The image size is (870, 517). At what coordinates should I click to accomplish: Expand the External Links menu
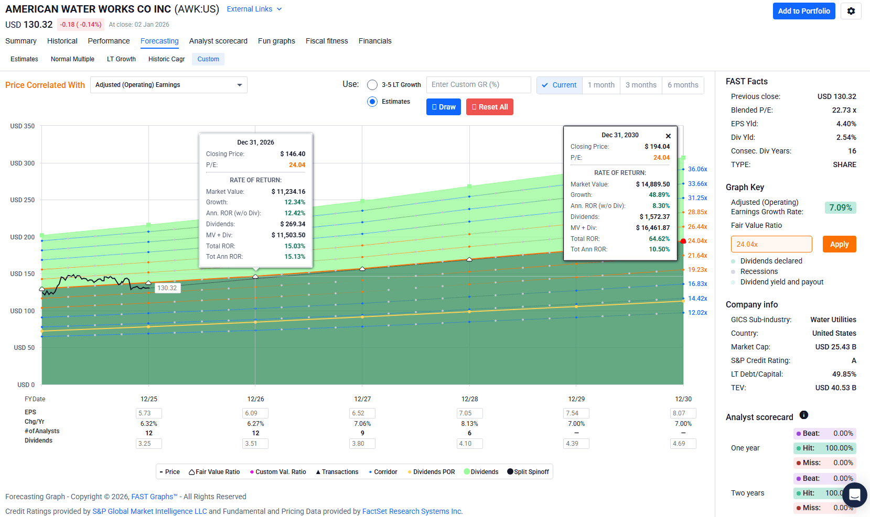254,9
